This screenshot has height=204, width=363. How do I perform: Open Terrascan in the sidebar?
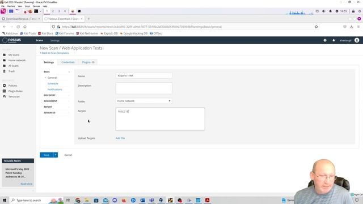tap(14, 97)
